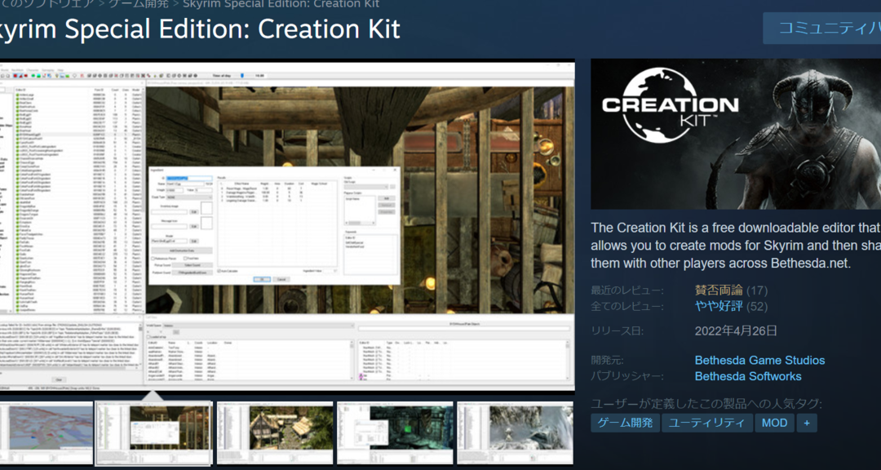Select the first thumbnail with landscape map
The image size is (881, 470).
click(x=44, y=432)
